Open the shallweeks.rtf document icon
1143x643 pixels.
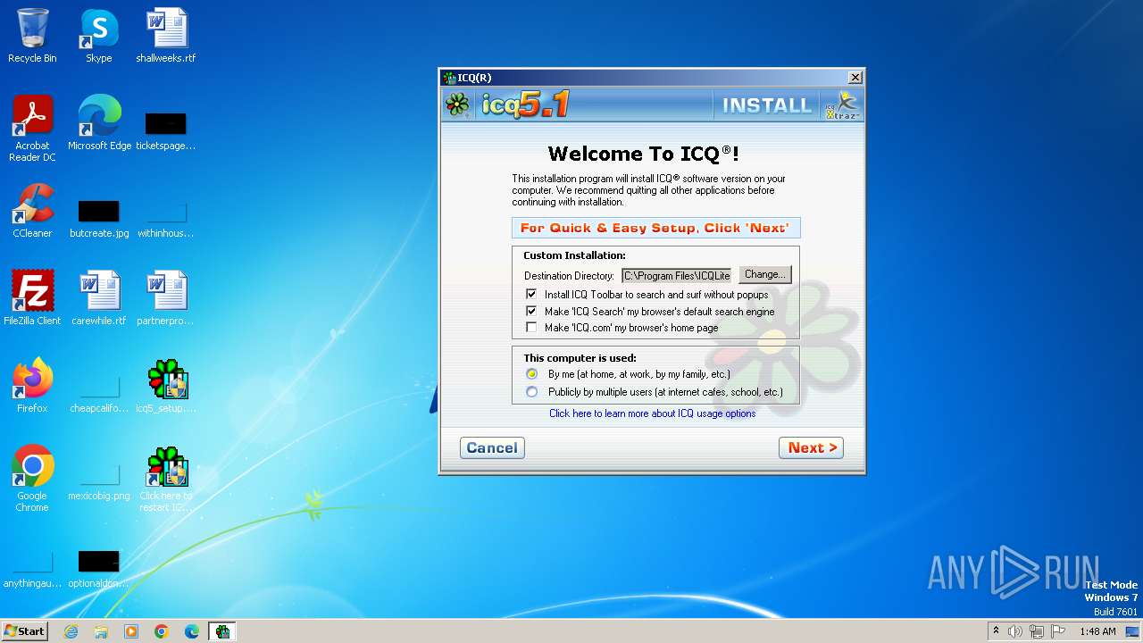point(166,36)
